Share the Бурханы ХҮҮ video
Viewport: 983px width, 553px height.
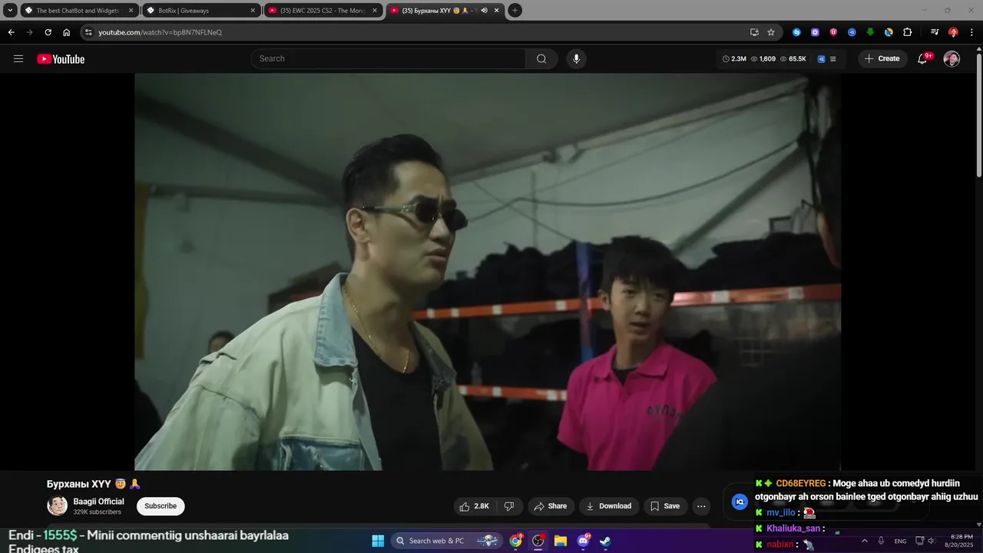551,506
